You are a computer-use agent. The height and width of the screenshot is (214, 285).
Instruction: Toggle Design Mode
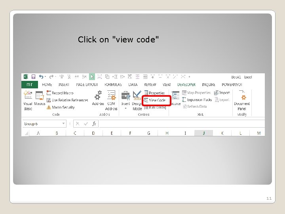tap(137, 100)
